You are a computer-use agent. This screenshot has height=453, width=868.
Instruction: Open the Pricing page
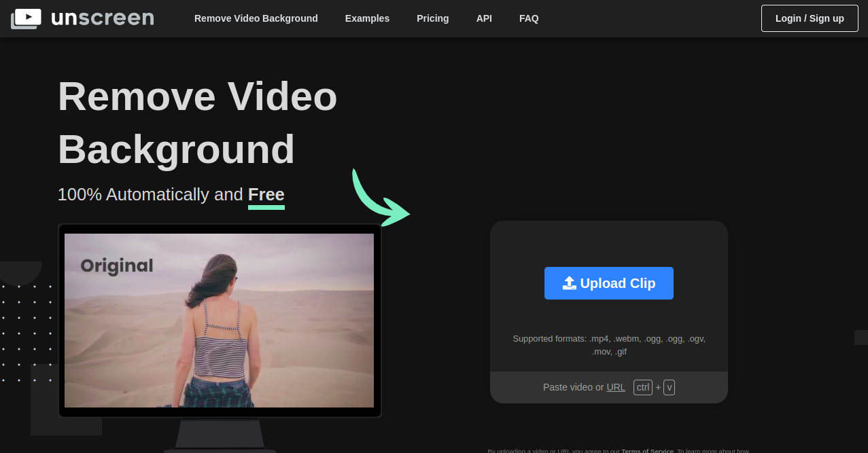pyautogui.click(x=432, y=18)
